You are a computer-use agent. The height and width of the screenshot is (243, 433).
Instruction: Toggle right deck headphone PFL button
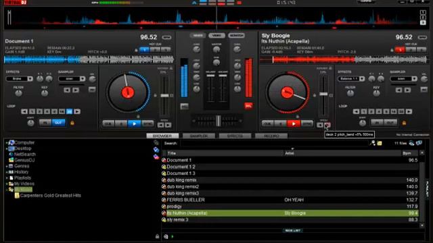tap(248, 106)
